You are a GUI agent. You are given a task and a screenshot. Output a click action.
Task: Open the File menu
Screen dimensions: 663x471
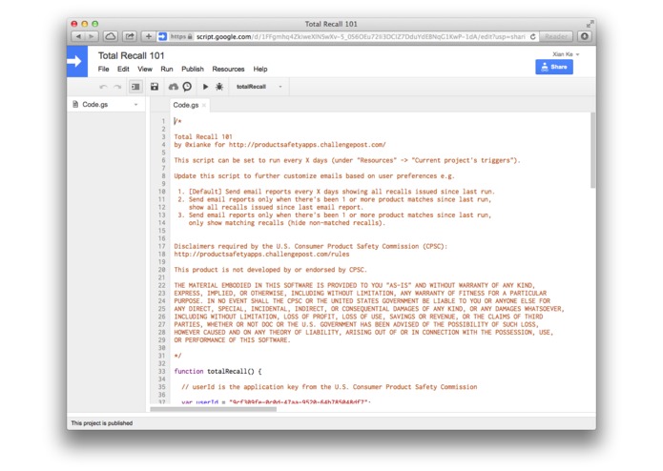pyautogui.click(x=104, y=69)
